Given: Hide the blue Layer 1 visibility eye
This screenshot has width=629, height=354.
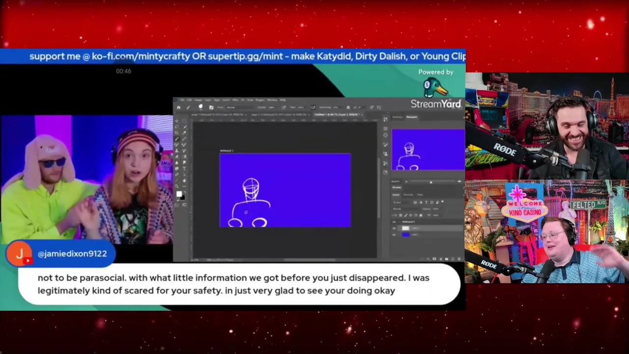Looking at the screenshot, I should pyautogui.click(x=394, y=235).
